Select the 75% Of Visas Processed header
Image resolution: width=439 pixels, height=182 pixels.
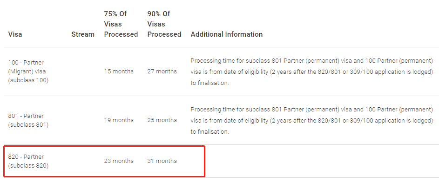click(x=121, y=24)
